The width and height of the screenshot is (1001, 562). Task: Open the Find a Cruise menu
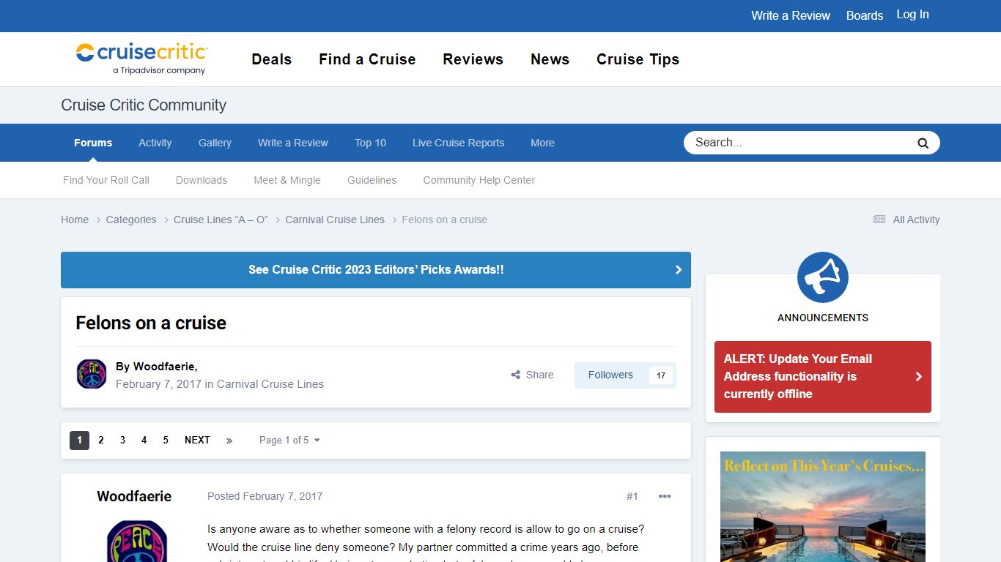pyautogui.click(x=367, y=59)
